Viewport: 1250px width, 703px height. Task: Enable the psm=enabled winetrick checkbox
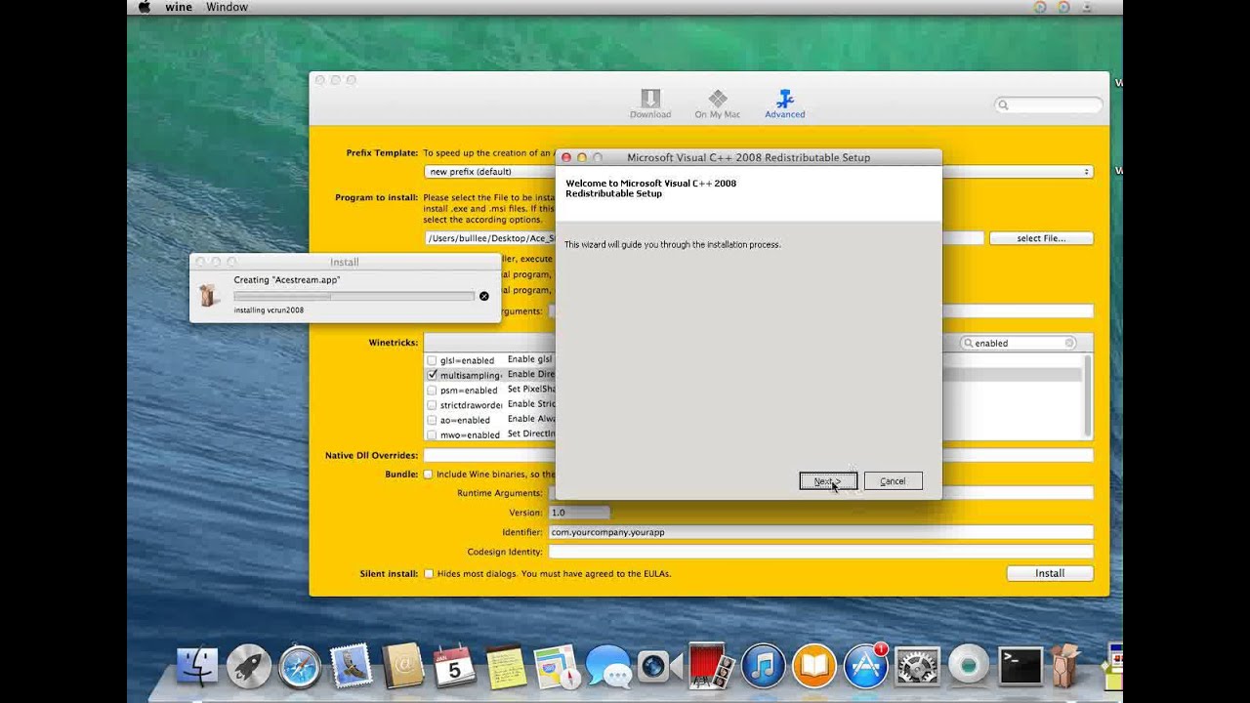tap(432, 390)
